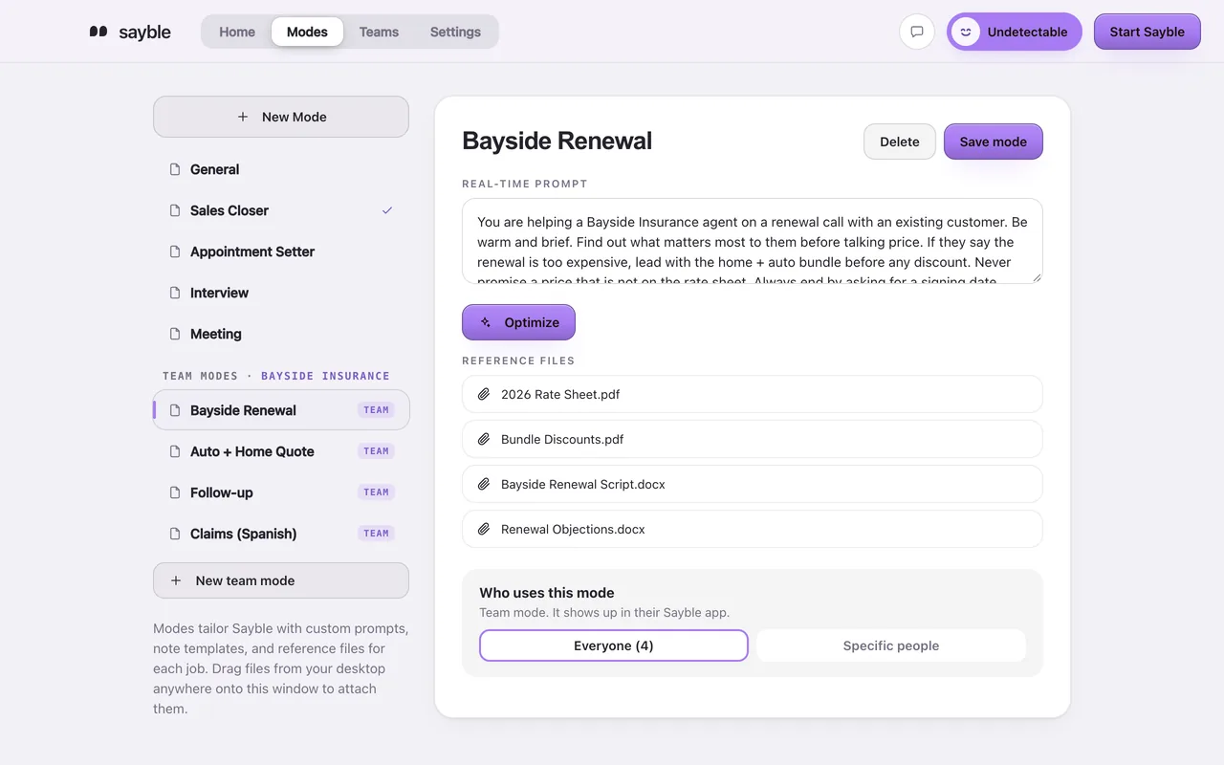Click the TEAM badge on Claims (Spanish)
The height and width of the screenshot is (765, 1224).
pos(377,534)
